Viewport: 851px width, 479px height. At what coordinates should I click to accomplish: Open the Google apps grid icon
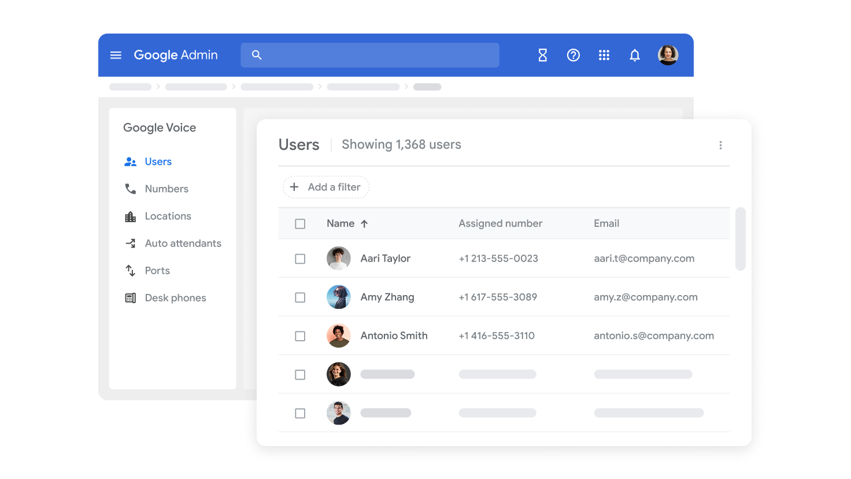pos(604,55)
